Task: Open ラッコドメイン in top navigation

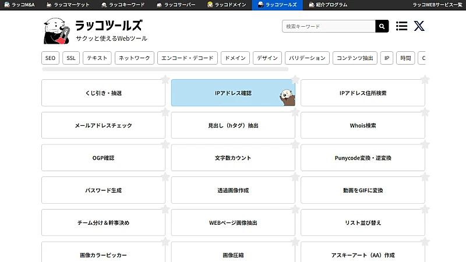Action: (227, 5)
